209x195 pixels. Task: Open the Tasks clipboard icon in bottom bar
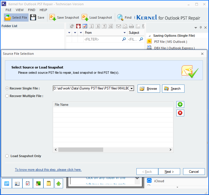pos(28,183)
